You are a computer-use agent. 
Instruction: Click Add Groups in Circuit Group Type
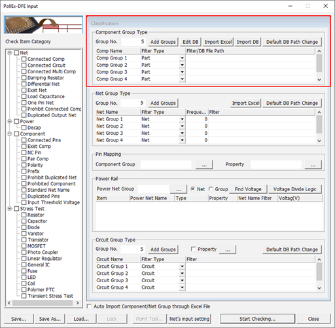click(163, 249)
